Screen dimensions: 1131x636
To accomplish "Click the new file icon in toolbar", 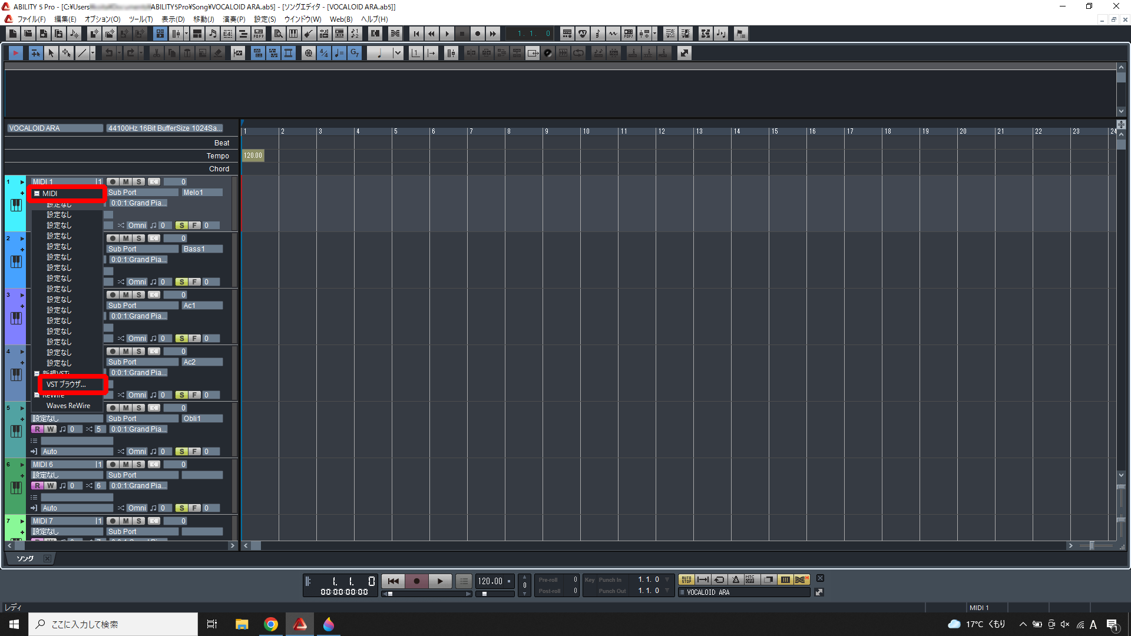I will pyautogui.click(x=12, y=34).
